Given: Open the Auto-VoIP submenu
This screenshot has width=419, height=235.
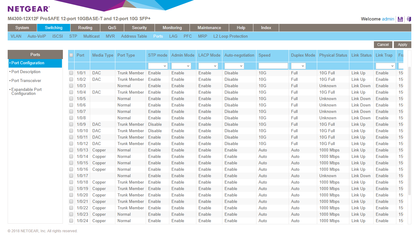Looking at the screenshot, I should pos(37,36).
